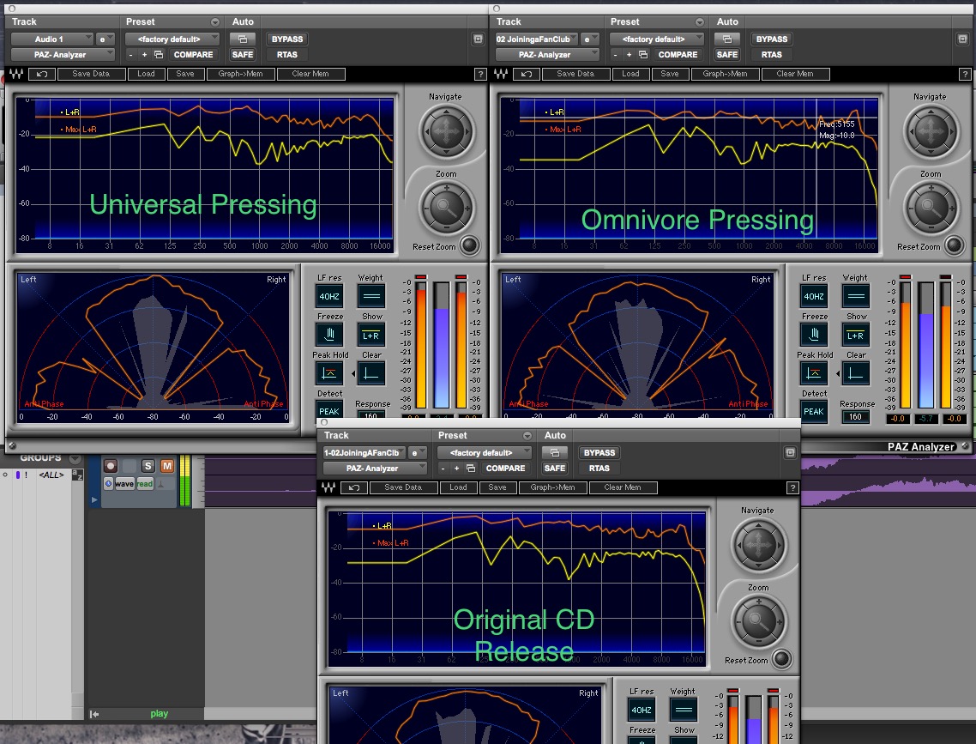Open factory default preset menu in 02 JoiningaFanClub window
976x744 pixels.
coord(657,39)
